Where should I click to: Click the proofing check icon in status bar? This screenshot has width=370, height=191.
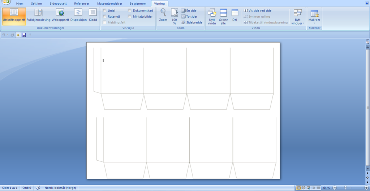pyautogui.click(x=38, y=188)
